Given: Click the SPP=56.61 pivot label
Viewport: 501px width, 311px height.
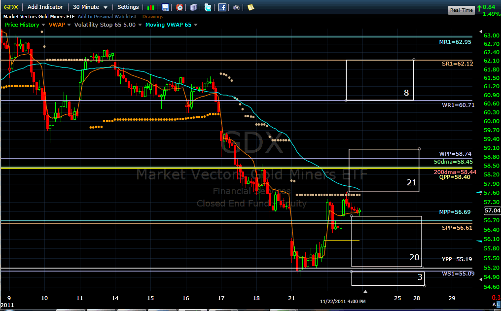Looking at the screenshot, I should pos(457,228).
